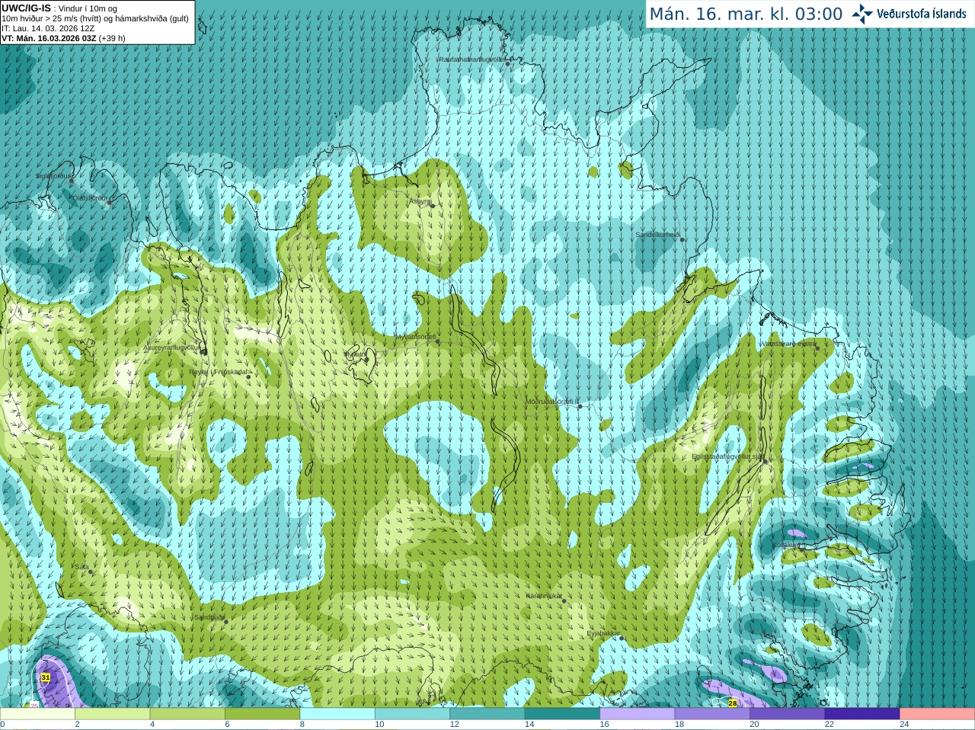Select the yellow 28 maximum gust marker
Viewport: 975px width, 730px height.
[733, 703]
